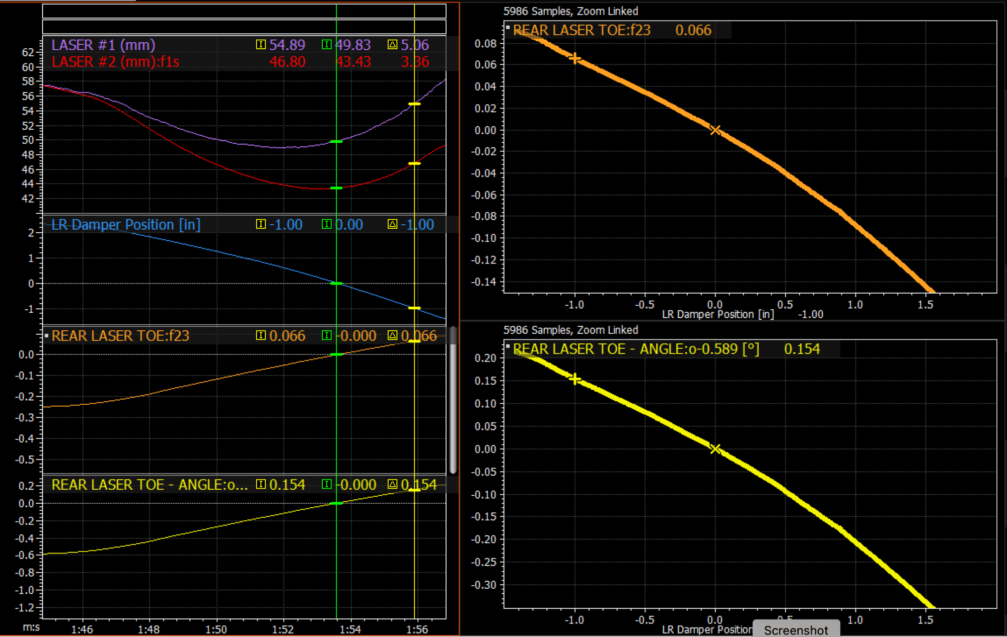This screenshot has height=637, width=1007.
Task: Click square marker beside REAR LASER TOE:f23 time graph label
Action: click(46, 335)
